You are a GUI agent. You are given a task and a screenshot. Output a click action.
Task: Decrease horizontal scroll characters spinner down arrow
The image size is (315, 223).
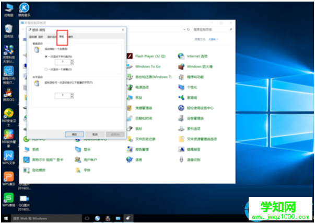72,97
